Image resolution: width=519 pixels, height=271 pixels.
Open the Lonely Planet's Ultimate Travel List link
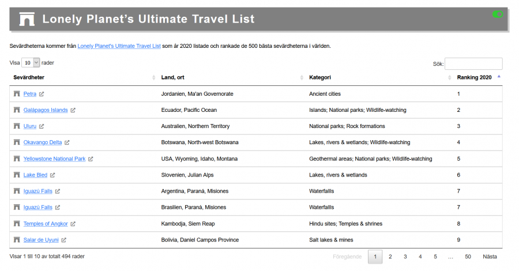click(x=119, y=46)
